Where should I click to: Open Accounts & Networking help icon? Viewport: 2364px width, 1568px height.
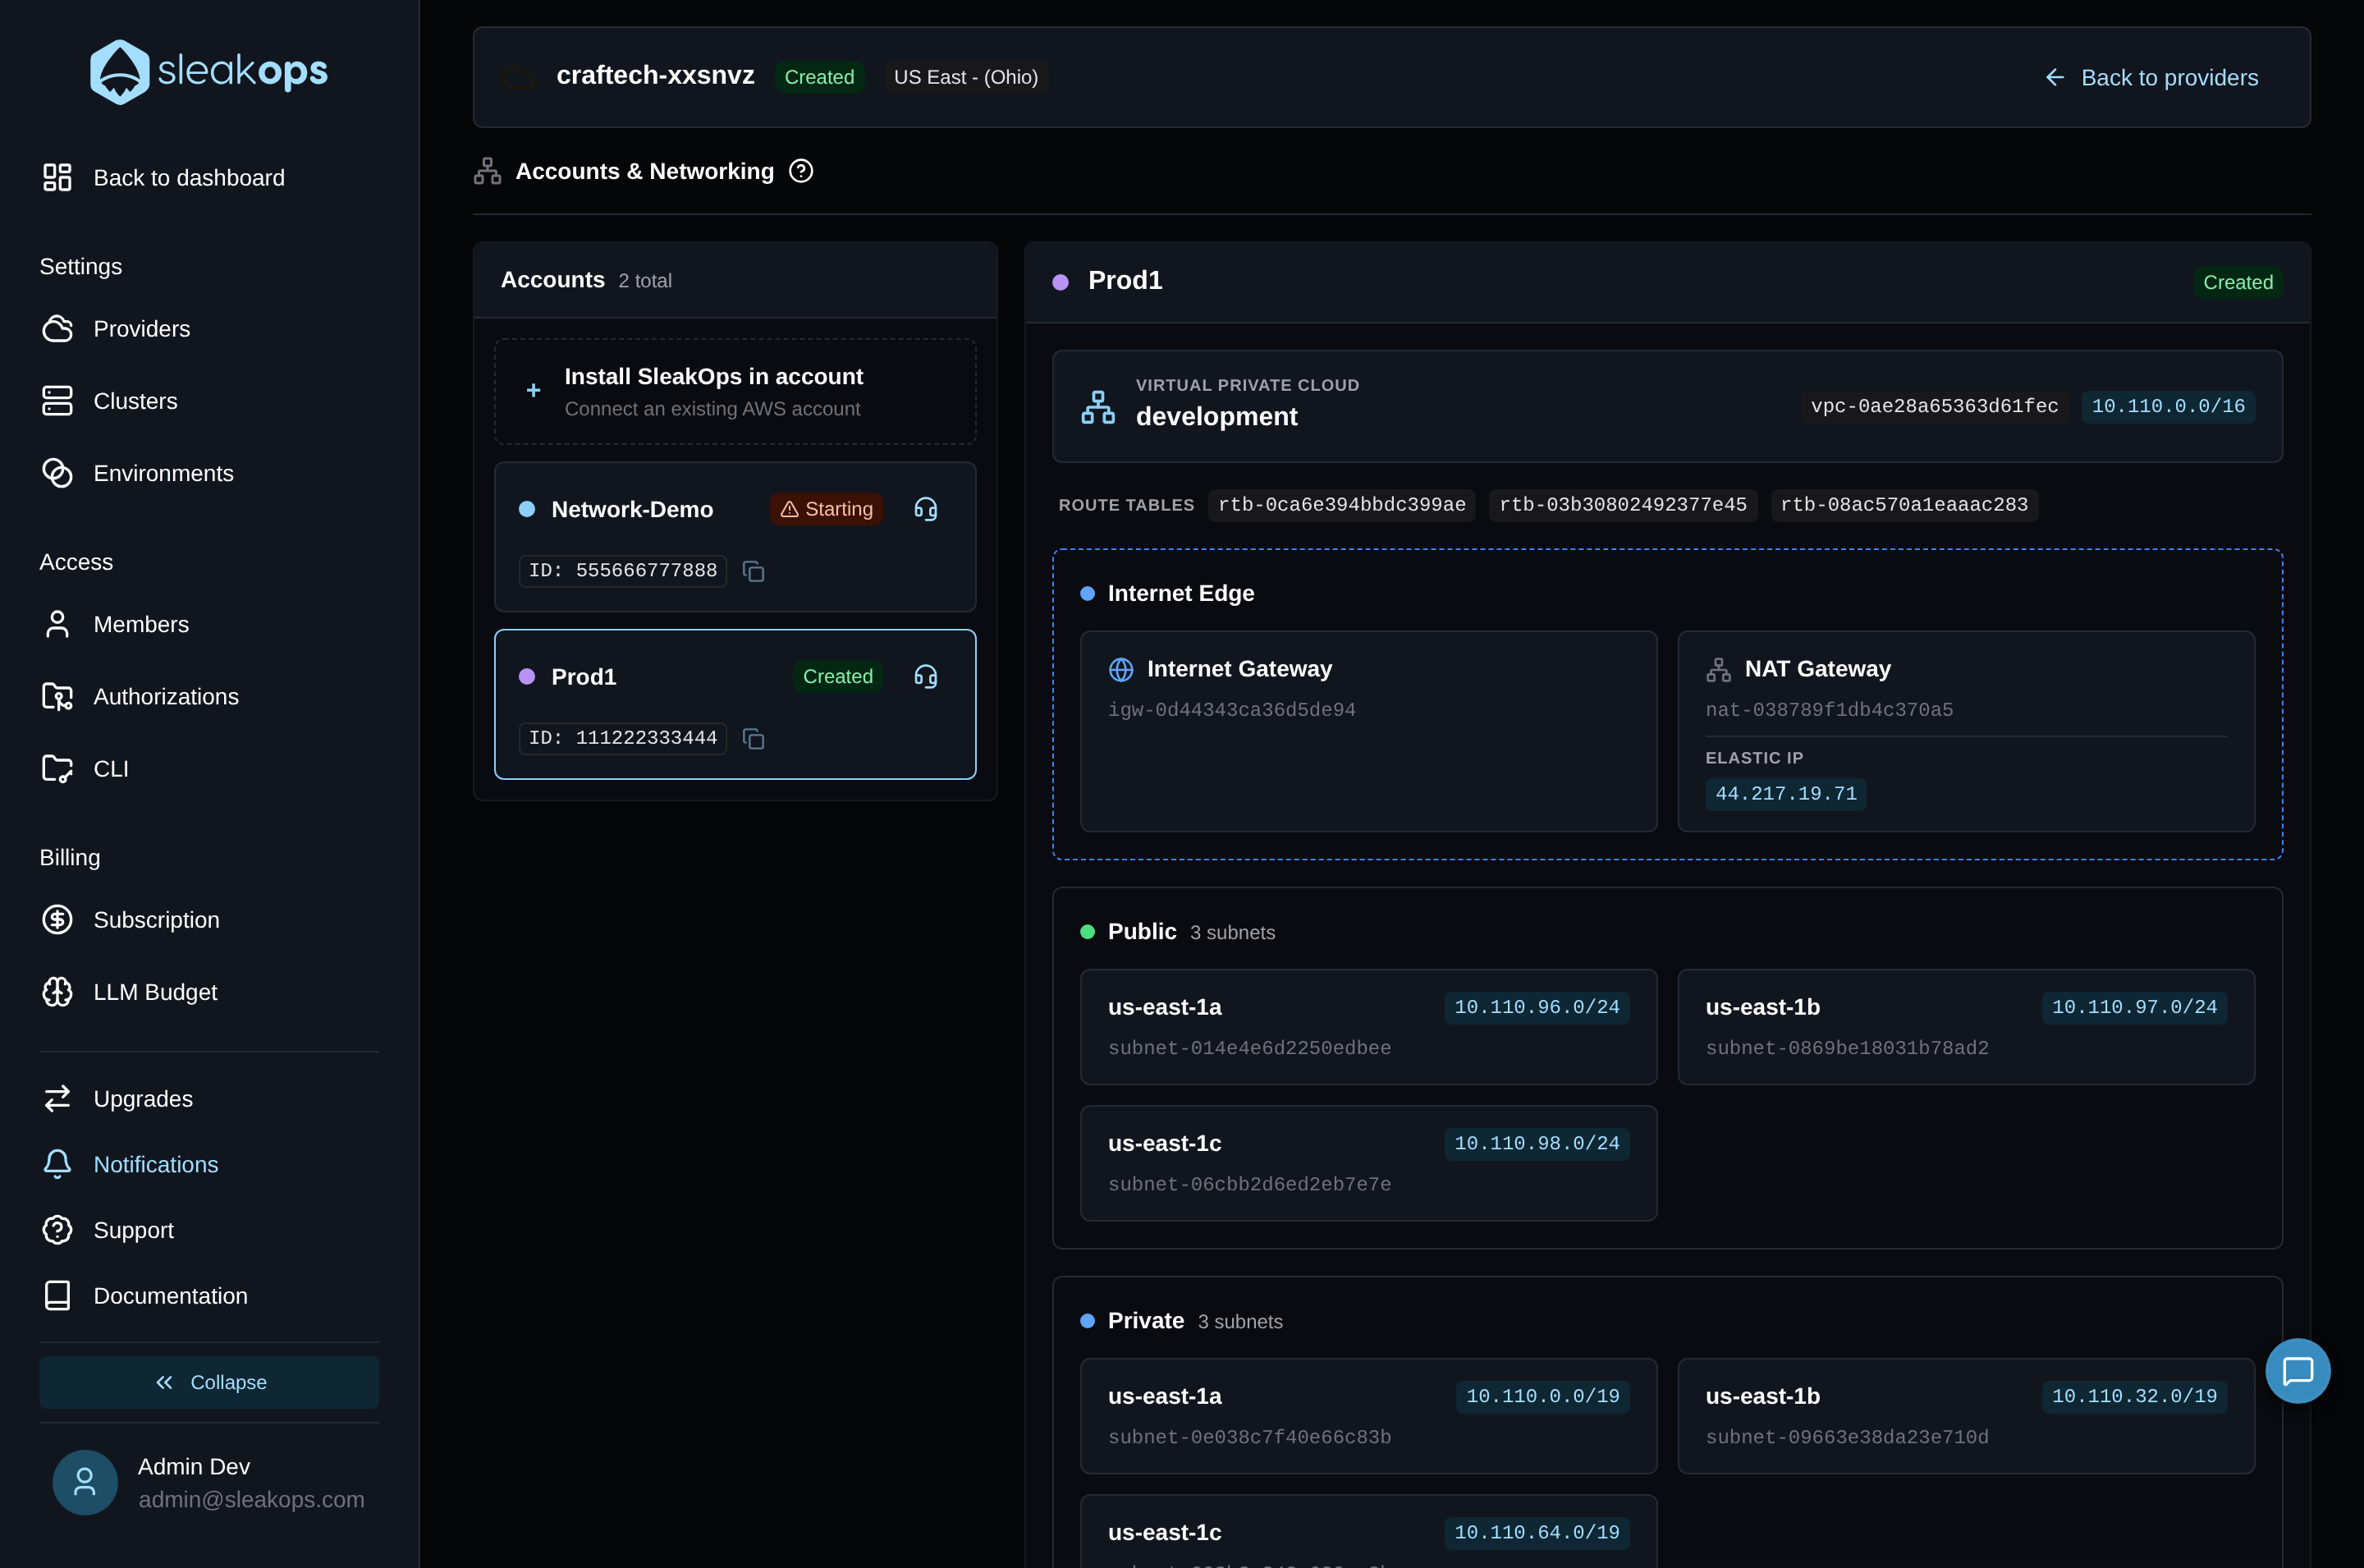pos(800,171)
